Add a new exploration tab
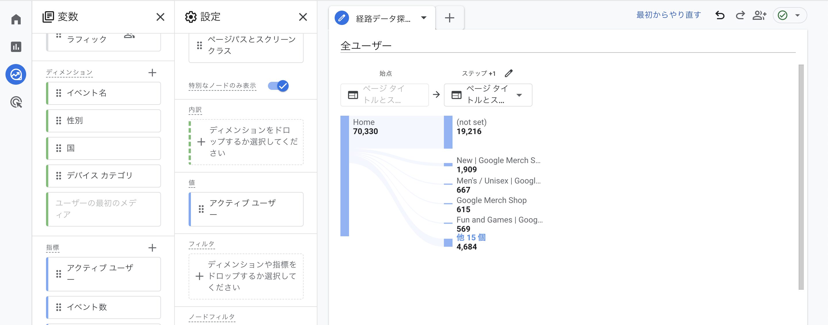This screenshot has height=325, width=828. point(449,18)
